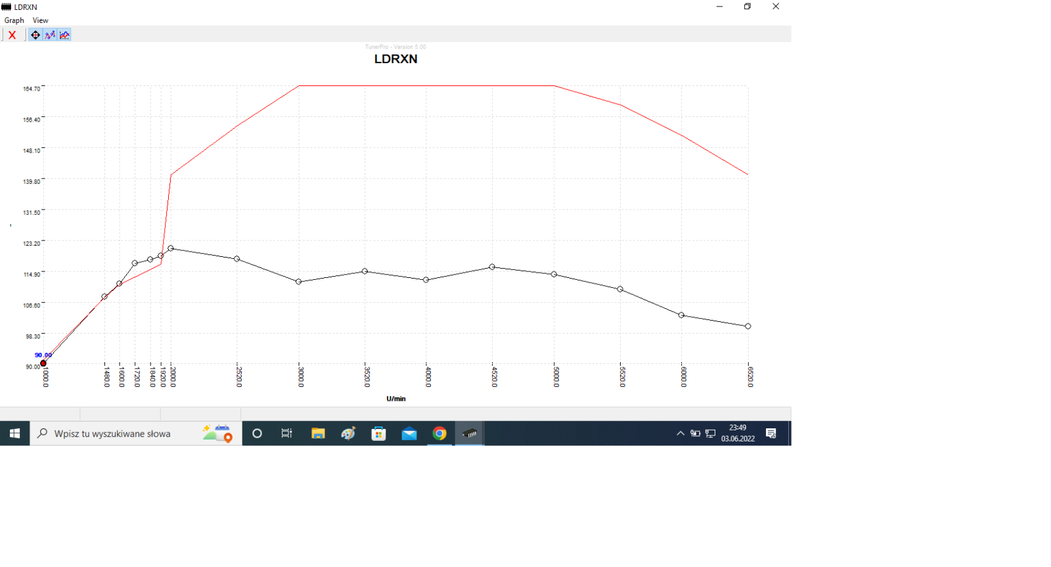Switch to Google Chrome in taskbar
This screenshot has height=567, width=1051.
pos(439,434)
